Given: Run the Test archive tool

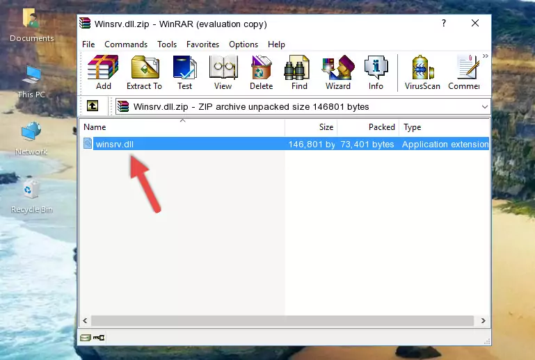Looking at the screenshot, I should pos(184,72).
